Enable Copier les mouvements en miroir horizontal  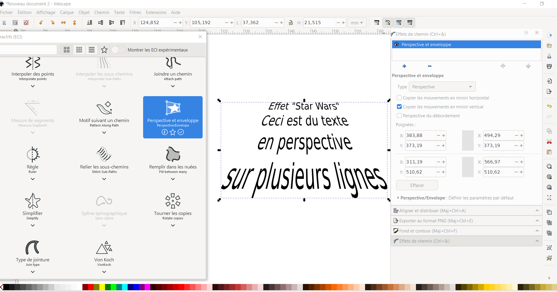399,98
